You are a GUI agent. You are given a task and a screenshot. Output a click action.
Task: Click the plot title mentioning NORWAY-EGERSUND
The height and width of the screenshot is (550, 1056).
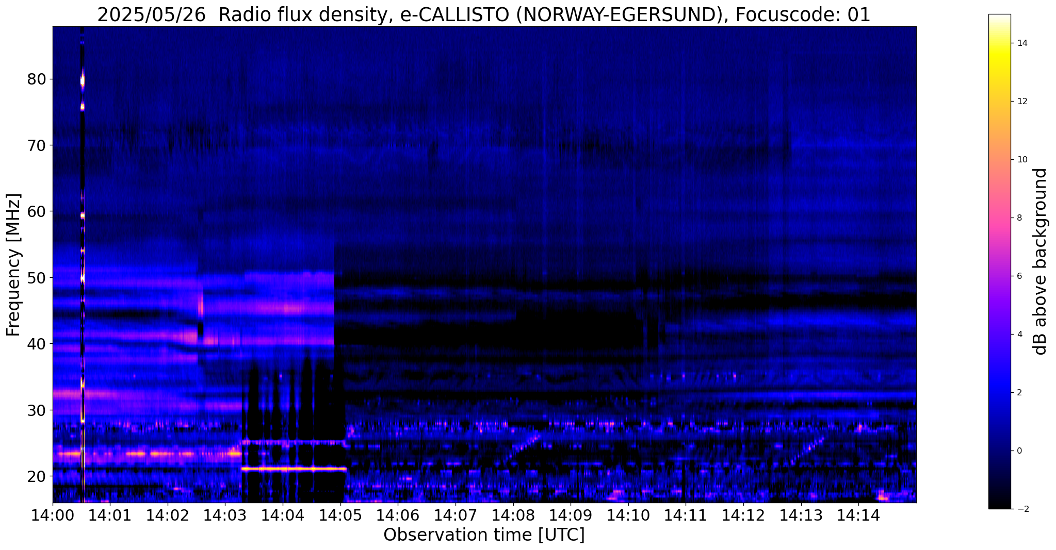coord(484,14)
